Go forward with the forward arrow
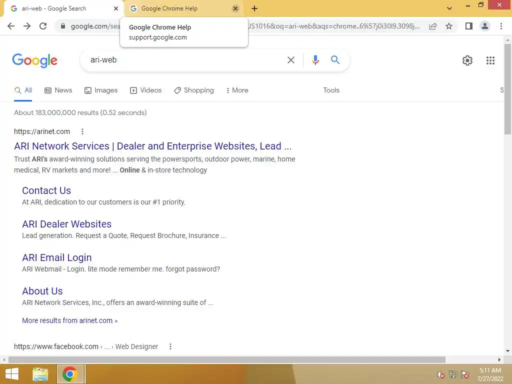 pyautogui.click(x=27, y=26)
